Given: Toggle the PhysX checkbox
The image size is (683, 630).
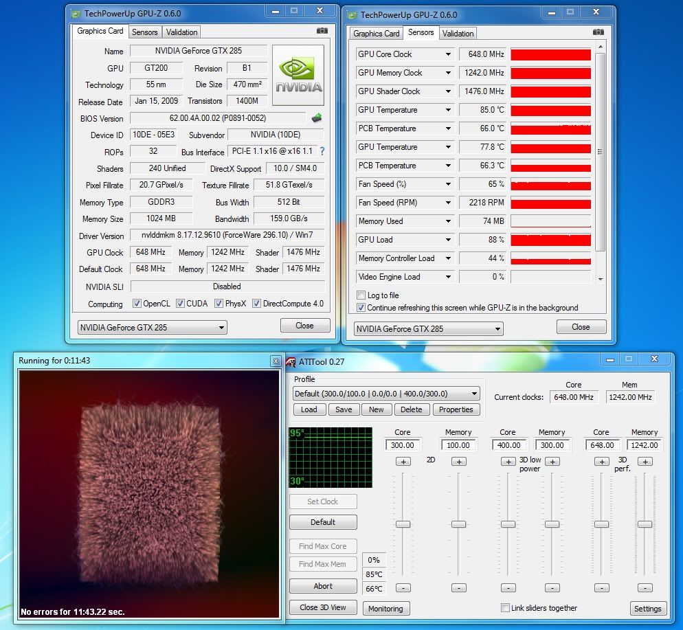Looking at the screenshot, I should pyautogui.click(x=219, y=304).
